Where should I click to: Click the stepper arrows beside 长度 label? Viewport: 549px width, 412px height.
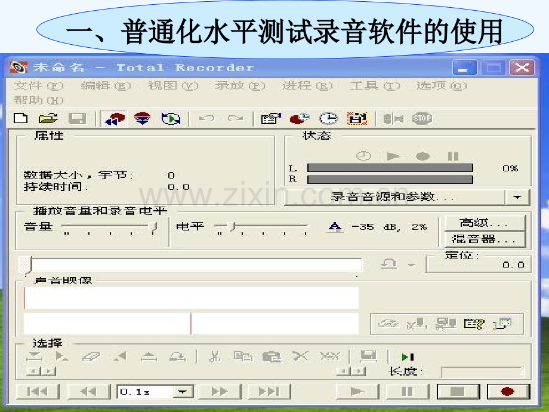pyautogui.click(x=351, y=371)
